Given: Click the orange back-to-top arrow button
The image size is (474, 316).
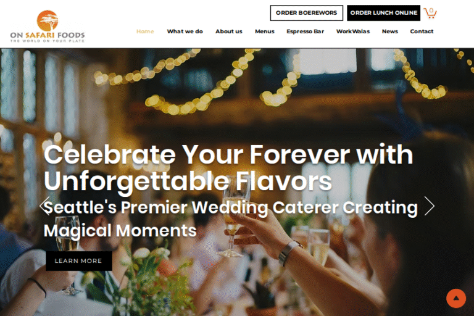Looking at the screenshot, I should pyautogui.click(x=456, y=298).
